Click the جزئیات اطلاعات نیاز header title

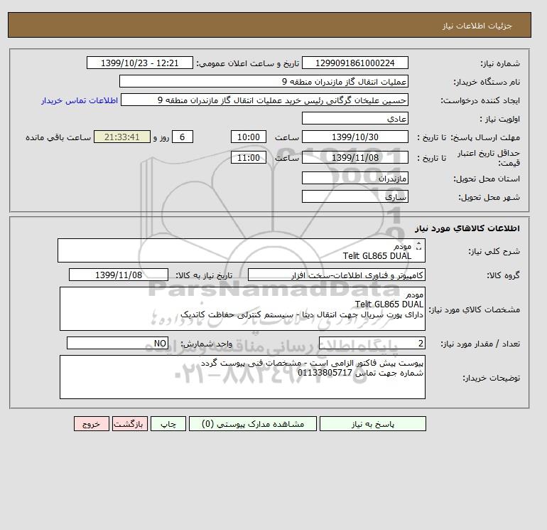[477, 26]
